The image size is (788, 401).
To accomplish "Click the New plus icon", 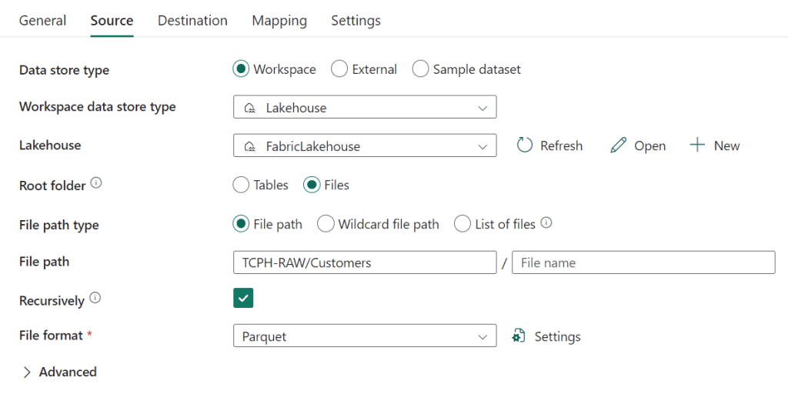I will 697,145.
